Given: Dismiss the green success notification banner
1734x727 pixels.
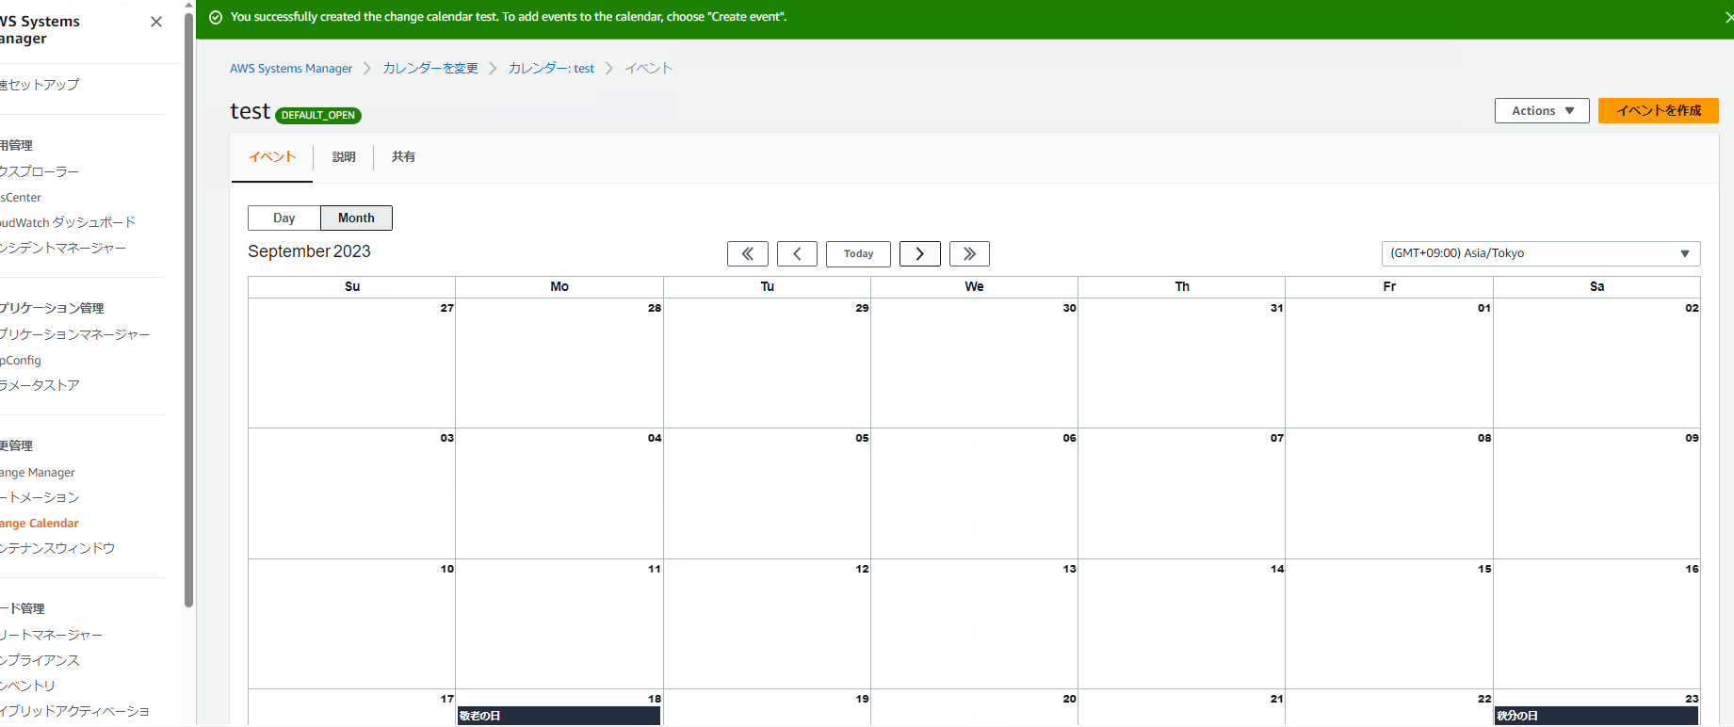Looking at the screenshot, I should point(1727,18).
